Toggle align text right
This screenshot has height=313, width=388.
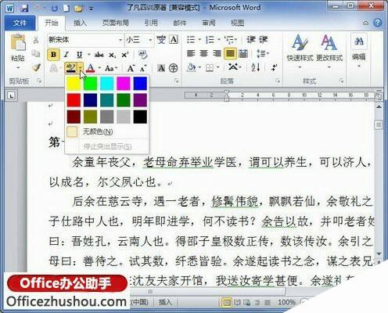[x=217, y=54]
